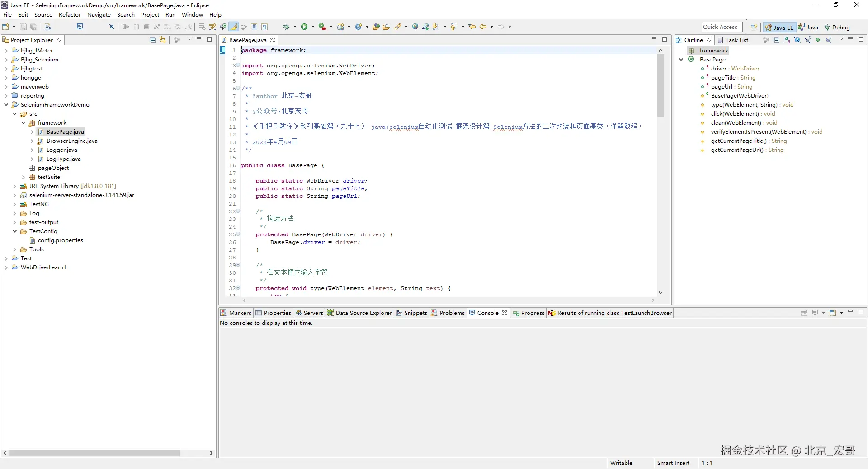The height and width of the screenshot is (469, 868).
Task: Open the Source menu
Action: (x=43, y=15)
